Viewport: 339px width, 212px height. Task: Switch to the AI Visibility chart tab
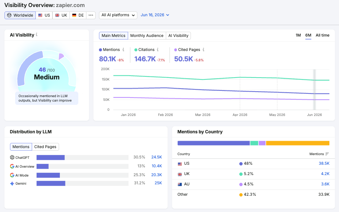(x=178, y=35)
